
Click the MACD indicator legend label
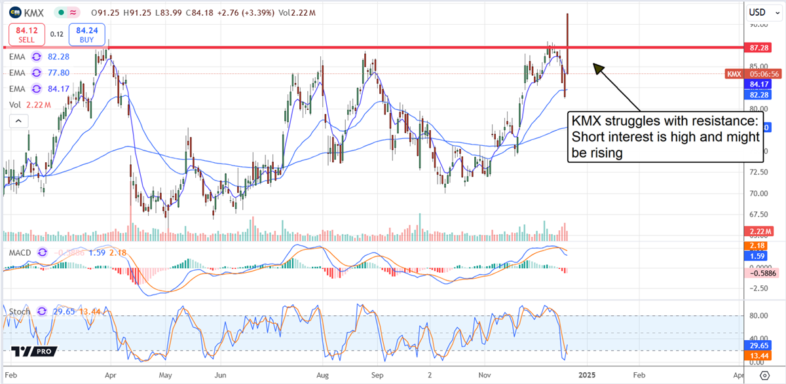coord(20,253)
